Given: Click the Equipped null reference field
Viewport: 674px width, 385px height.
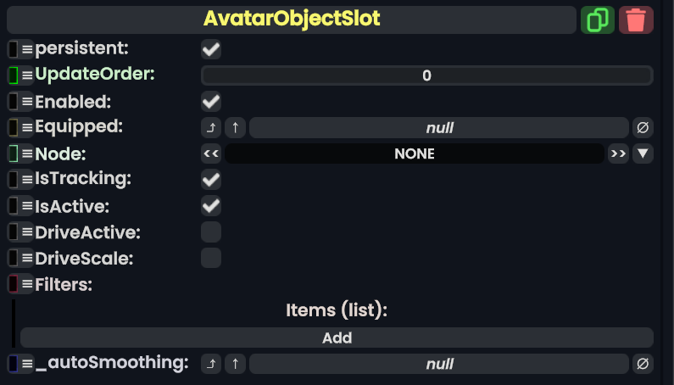Looking at the screenshot, I should (x=438, y=128).
